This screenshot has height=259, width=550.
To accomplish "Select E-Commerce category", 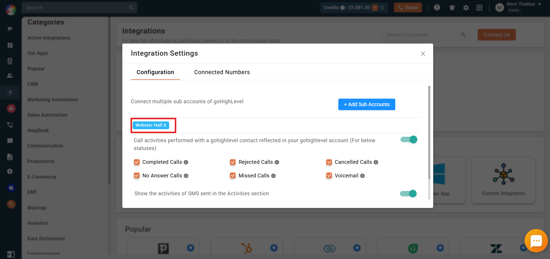I will pyautogui.click(x=42, y=177).
